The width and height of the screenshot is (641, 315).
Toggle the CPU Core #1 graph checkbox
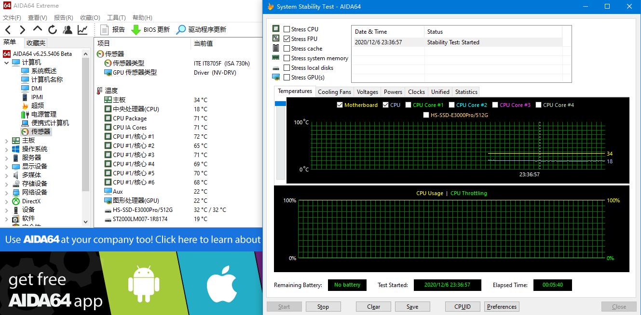coord(409,105)
